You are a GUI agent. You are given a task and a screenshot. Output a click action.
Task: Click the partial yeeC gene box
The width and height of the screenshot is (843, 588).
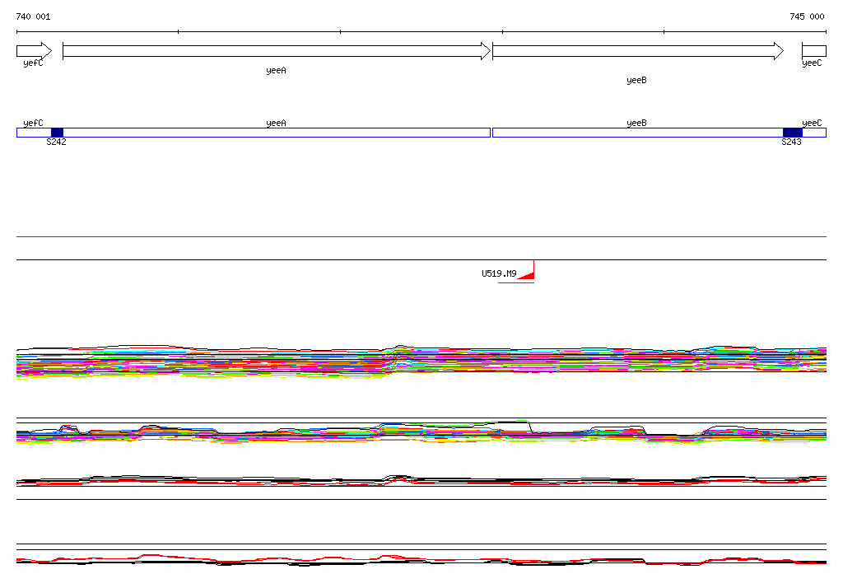(x=814, y=51)
